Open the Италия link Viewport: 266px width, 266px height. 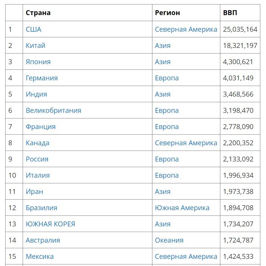pyautogui.click(x=38, y=175)
